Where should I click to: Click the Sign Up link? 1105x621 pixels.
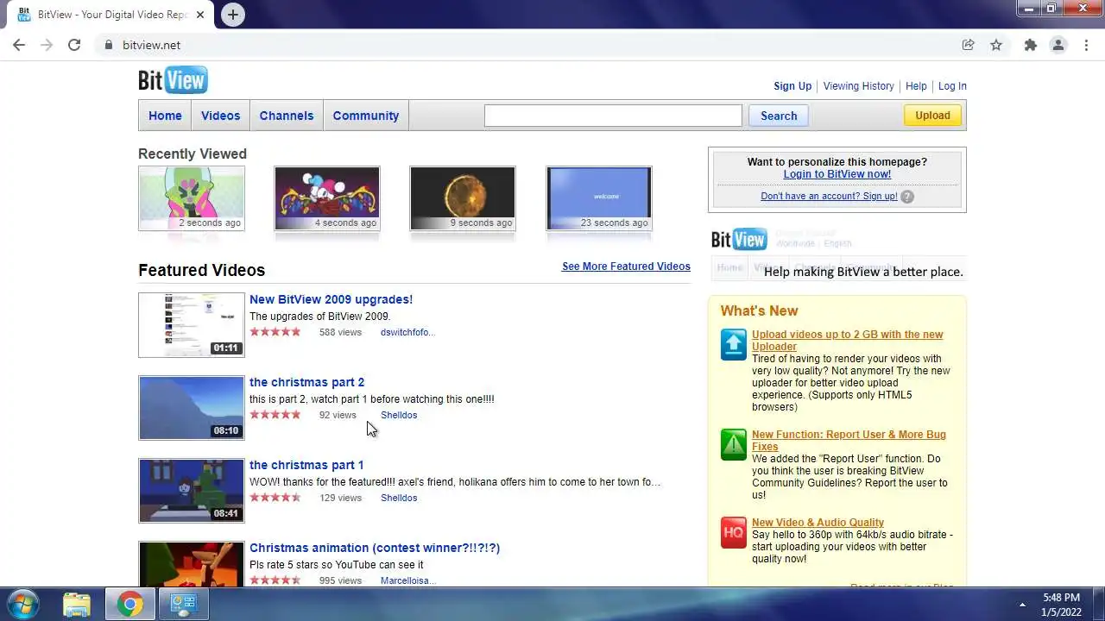tap(792, 86)
